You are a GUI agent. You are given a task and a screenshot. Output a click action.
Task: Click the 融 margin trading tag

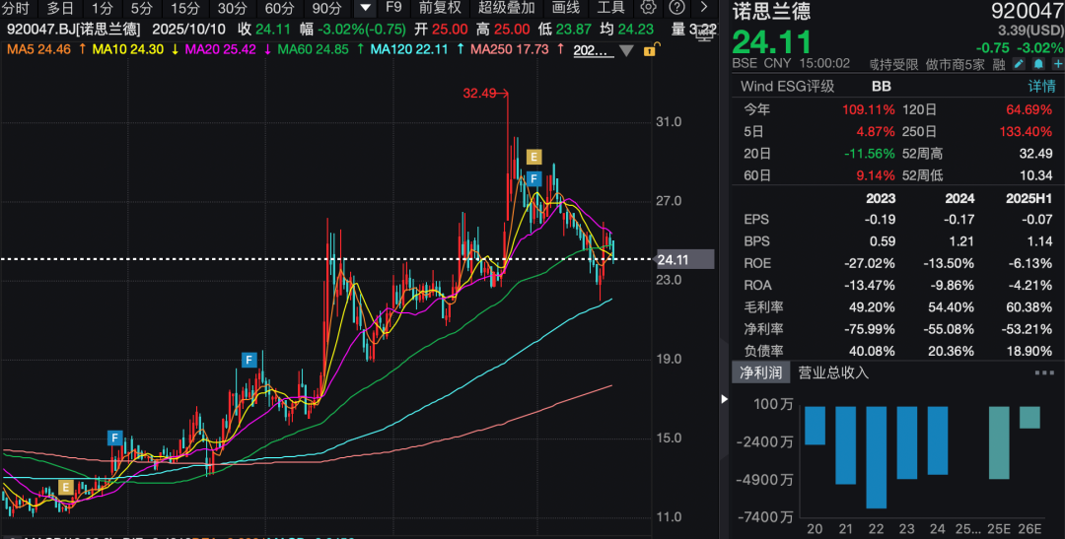998,64
